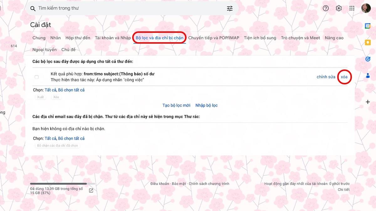Open the Google apps grid
The height and width of the screenshot is (211, 376).
pos(352,8)
